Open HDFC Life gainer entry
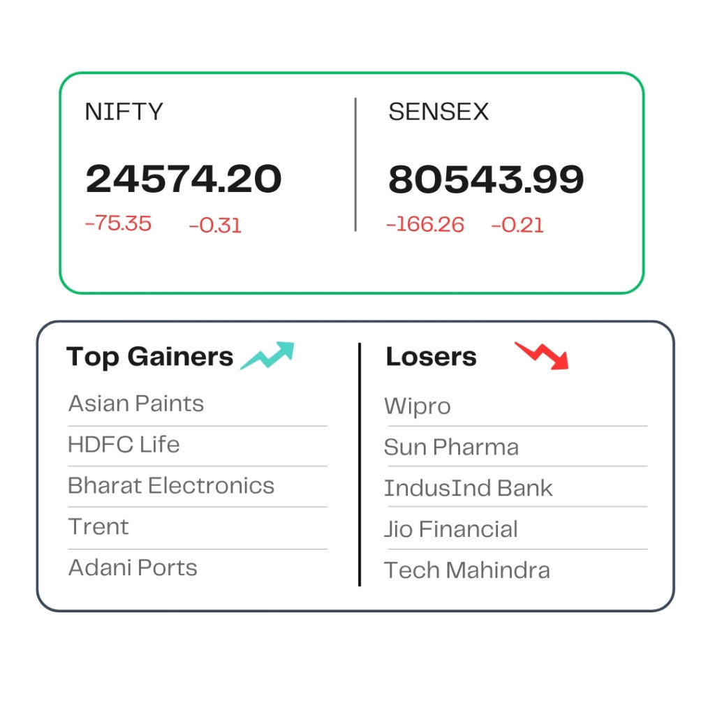715x715 pixels. coord(124,445)
